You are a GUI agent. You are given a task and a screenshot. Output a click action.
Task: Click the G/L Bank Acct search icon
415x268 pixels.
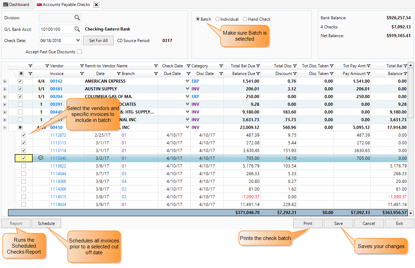click(77, 29)
